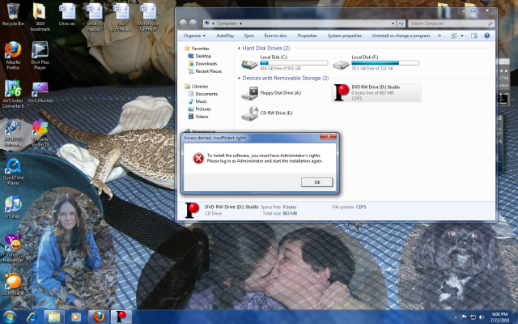The image size is (518, 324).
Task: Click Burn to disc in the toolbar
Action: point(275,36)
